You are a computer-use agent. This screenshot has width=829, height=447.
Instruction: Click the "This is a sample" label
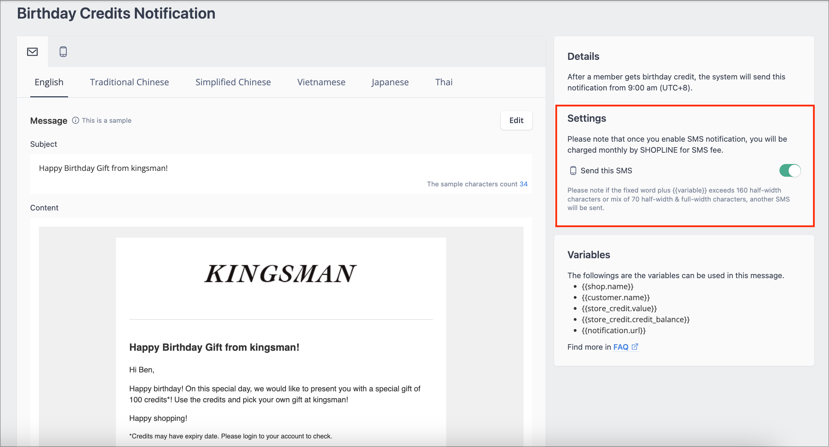pyautogui.click(x=107, y=120)
